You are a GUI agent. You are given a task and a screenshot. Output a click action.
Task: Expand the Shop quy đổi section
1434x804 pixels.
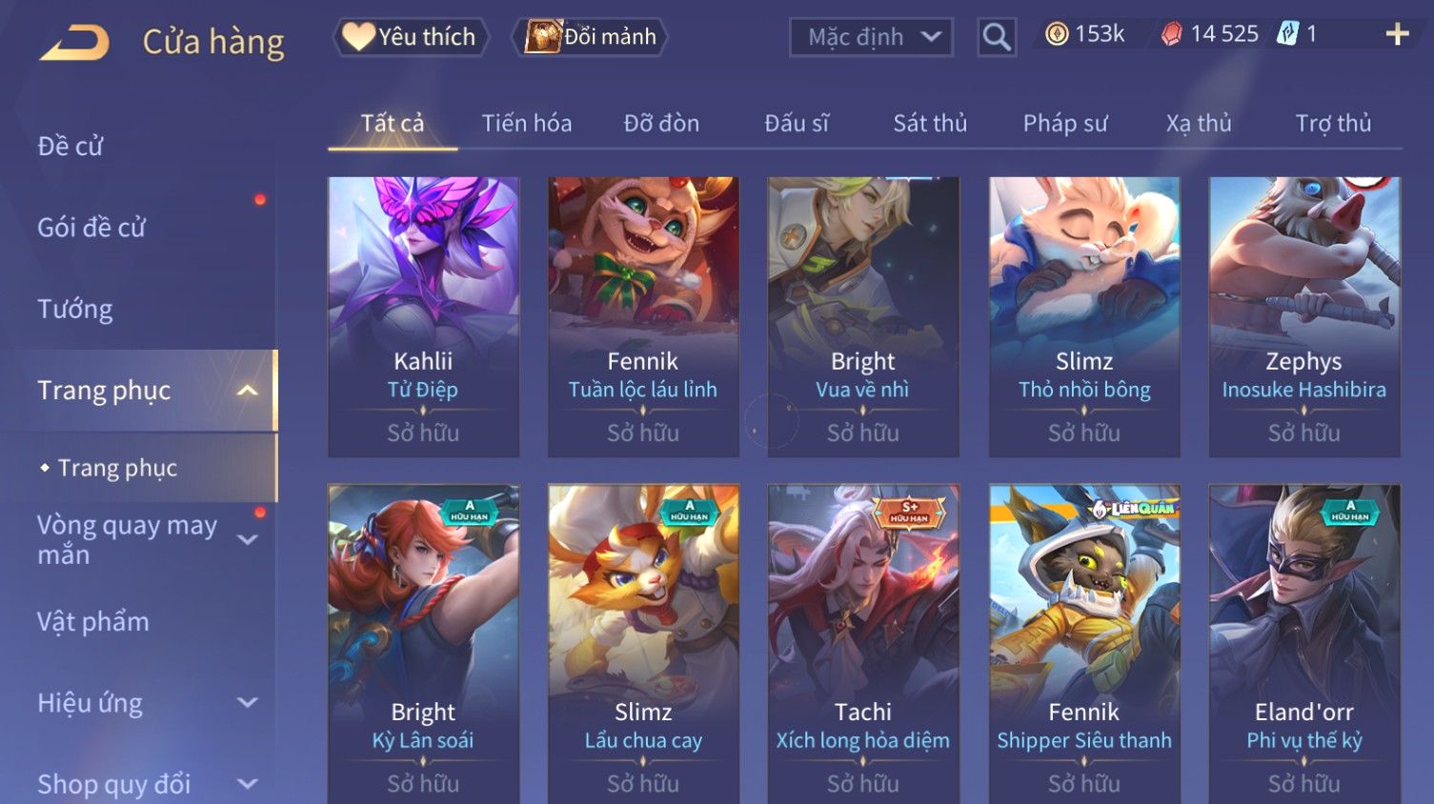coord(247,785)
